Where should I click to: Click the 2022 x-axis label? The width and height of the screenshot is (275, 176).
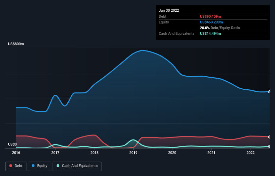click(251, 153)
